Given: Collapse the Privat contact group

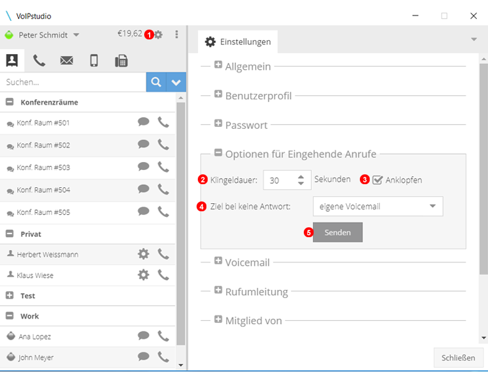Looking at the screenshot, I should (10, 233).
